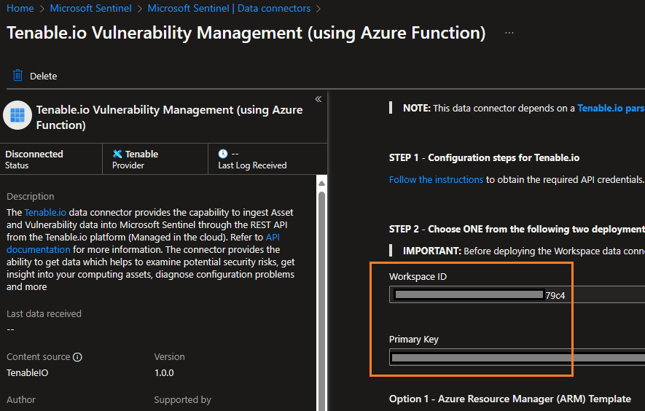Open the Tenable.io parser link in the note
Screen dimensions: 645x411
[x=611, y=108]
